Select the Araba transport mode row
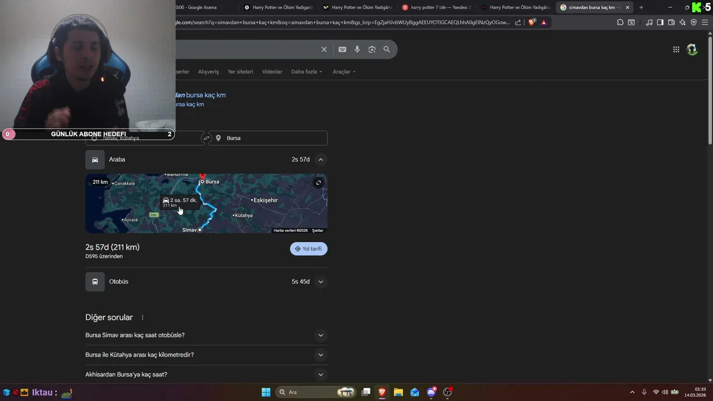Image resolution: width=713 pixels, height=401 pixels. point(206,160)
